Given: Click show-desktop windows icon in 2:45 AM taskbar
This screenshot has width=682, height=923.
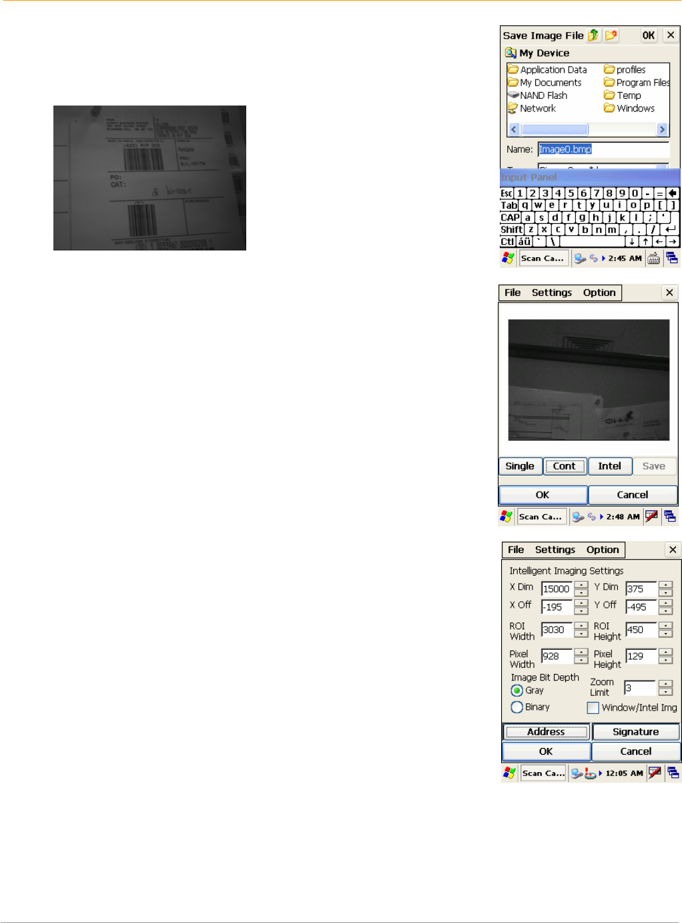Looking at the screenshot, I should pos(672,258).
